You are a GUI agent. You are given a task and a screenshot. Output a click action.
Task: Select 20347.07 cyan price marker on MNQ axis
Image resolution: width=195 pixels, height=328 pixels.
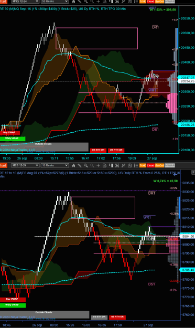point(186,78)
